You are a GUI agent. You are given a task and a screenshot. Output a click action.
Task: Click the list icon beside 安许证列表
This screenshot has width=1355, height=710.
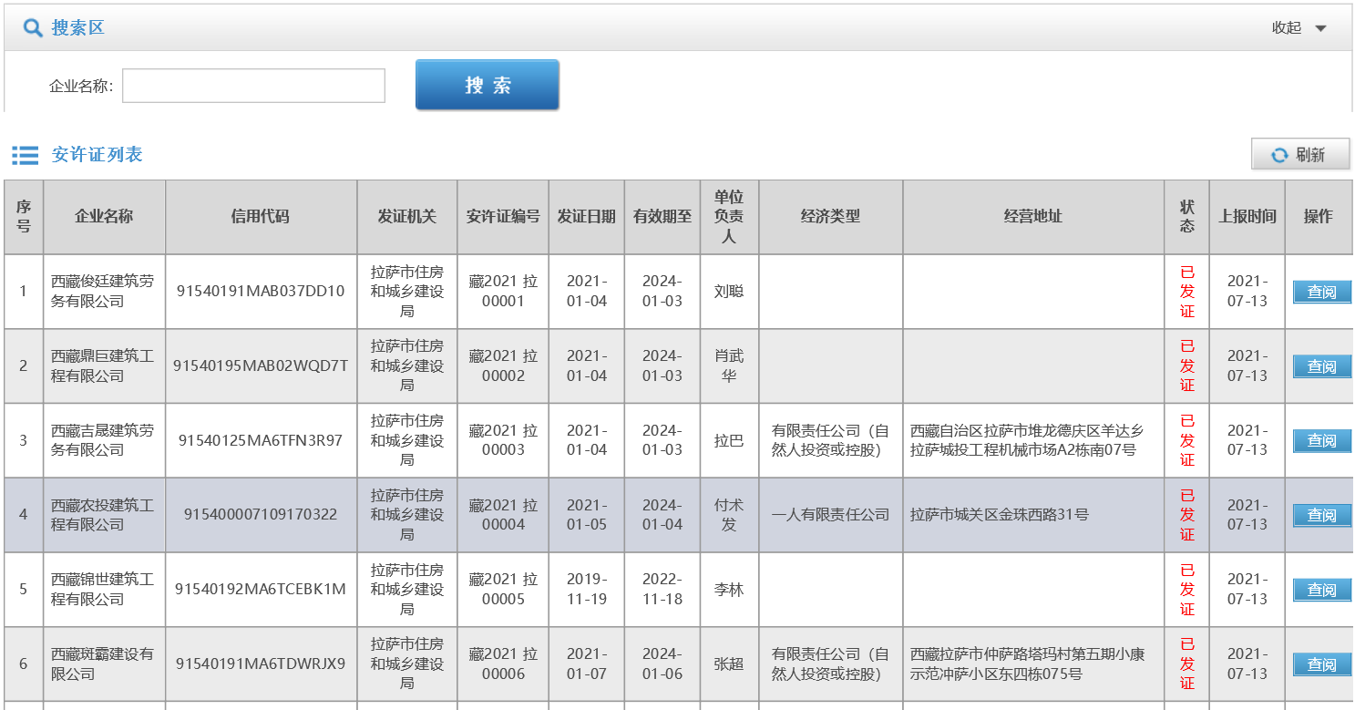25,155
